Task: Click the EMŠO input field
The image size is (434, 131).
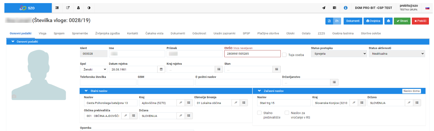Action: coord(252,54)
